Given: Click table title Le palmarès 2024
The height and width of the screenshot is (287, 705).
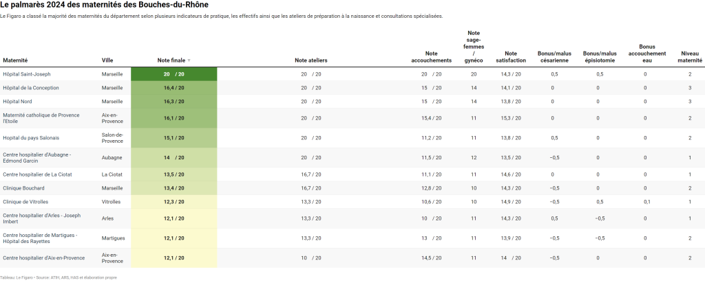Looking at the screenshot, I should click(x=105, y=5).
